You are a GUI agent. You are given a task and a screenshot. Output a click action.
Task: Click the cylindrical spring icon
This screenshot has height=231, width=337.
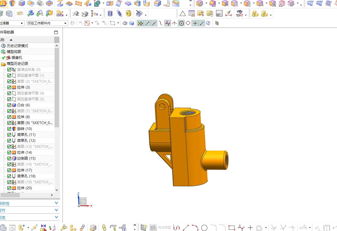tap(110, 14)
